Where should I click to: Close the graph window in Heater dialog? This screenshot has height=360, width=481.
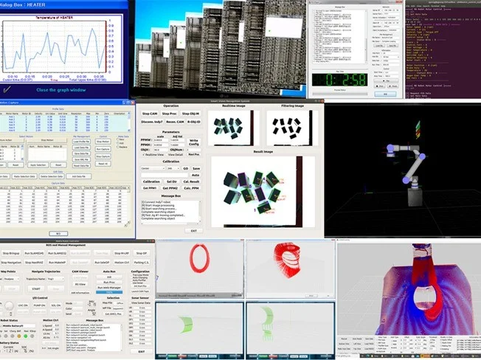point(63,90)
